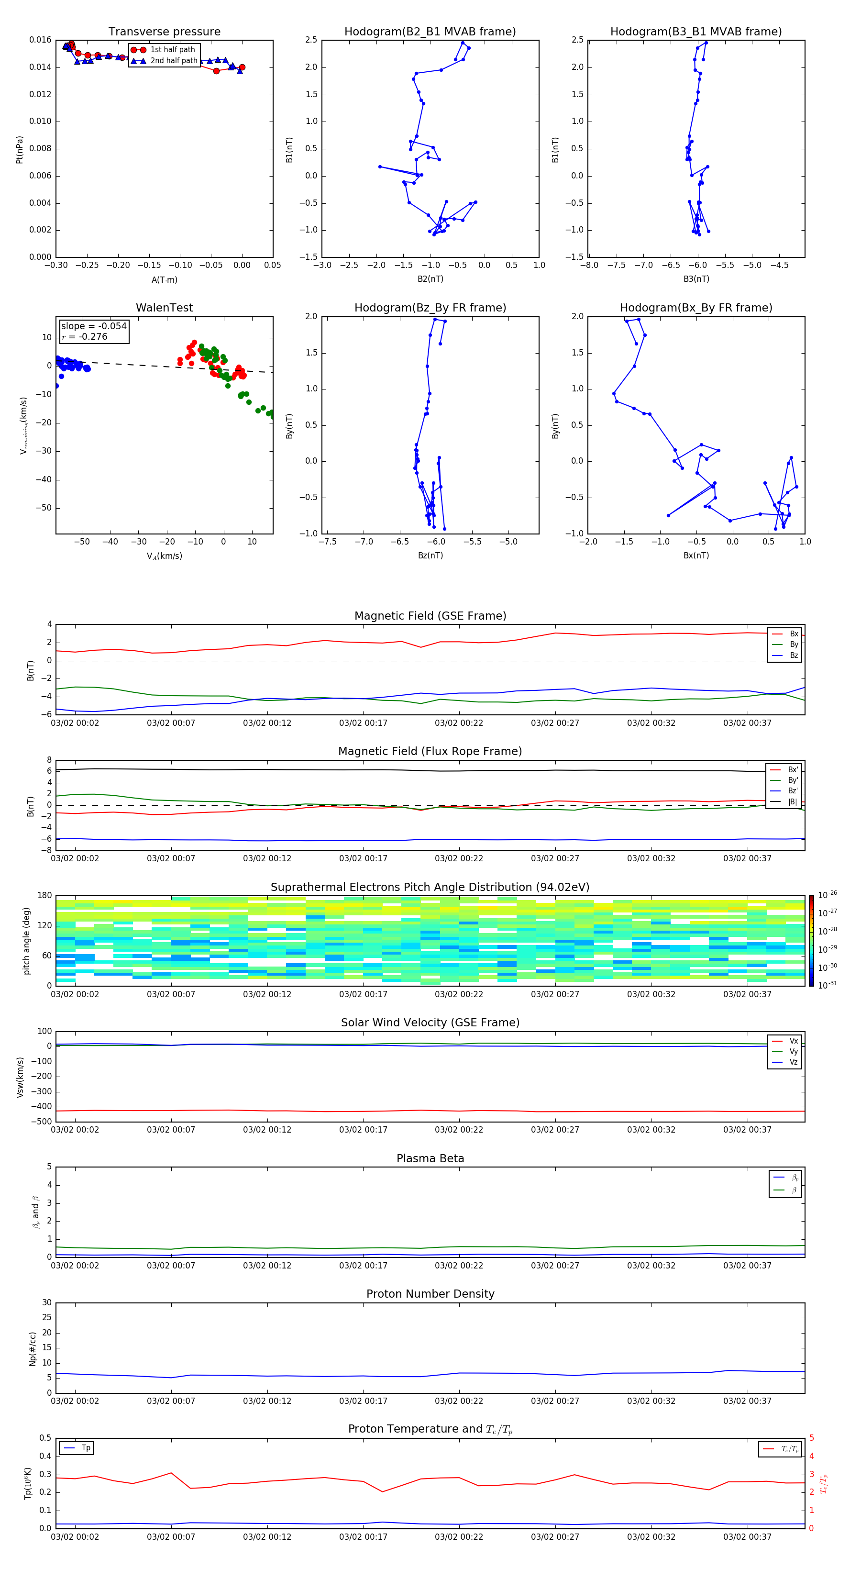The height and width of the screenshot is (1579, 861).
Task: Click the red 'Te/Tp' right axis label
Action: pos(824,1483)
